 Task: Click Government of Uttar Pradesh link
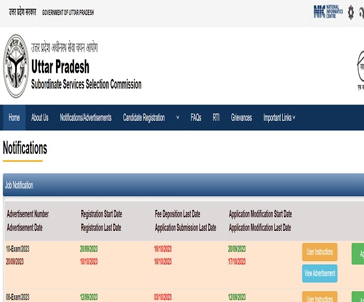point(68,12)
